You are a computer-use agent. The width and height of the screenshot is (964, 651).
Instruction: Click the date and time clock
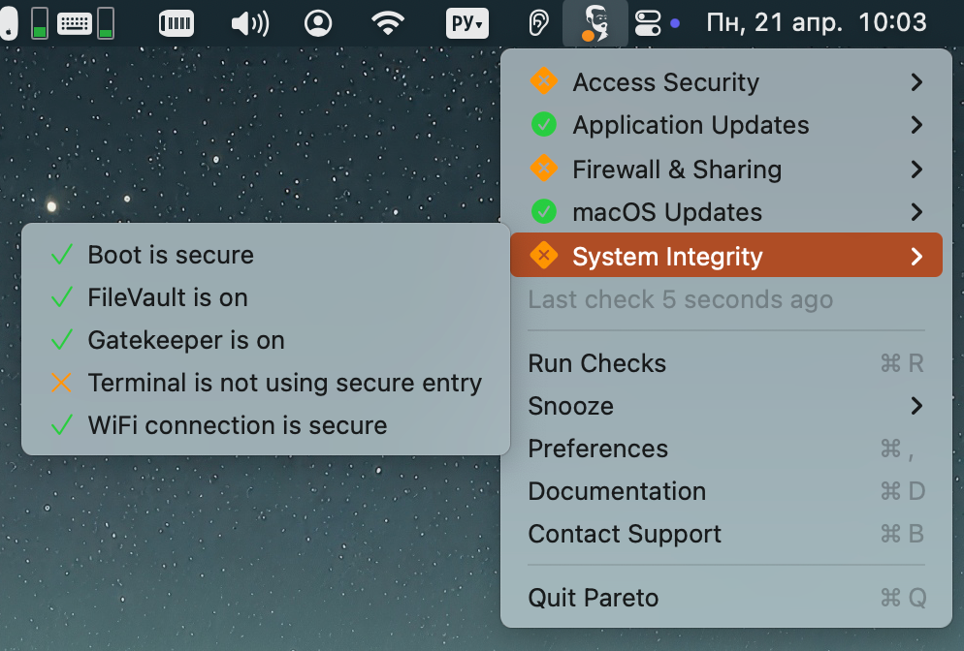[817, 23]
